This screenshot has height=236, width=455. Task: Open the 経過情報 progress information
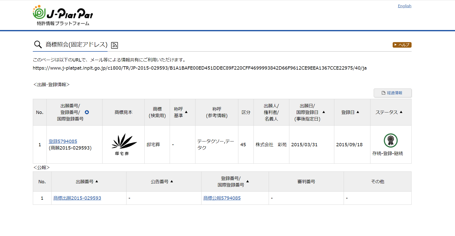tap(392, 93)
